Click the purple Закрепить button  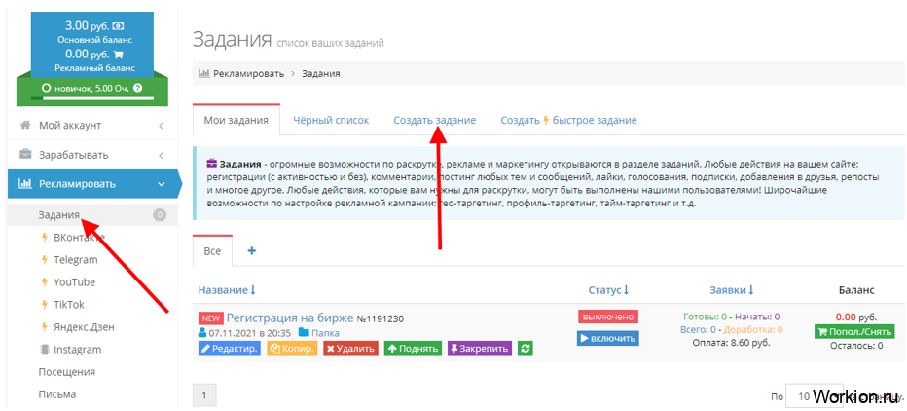coord(480,349)
